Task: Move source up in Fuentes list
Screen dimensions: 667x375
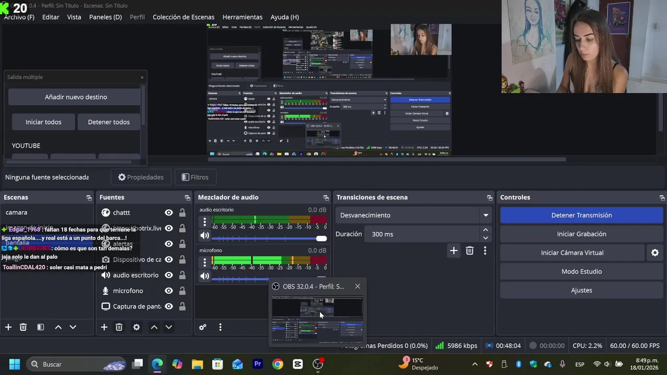Action: [154, 327]
